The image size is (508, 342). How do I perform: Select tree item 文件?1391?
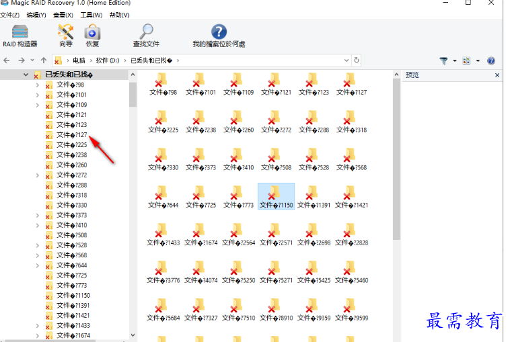73,306
